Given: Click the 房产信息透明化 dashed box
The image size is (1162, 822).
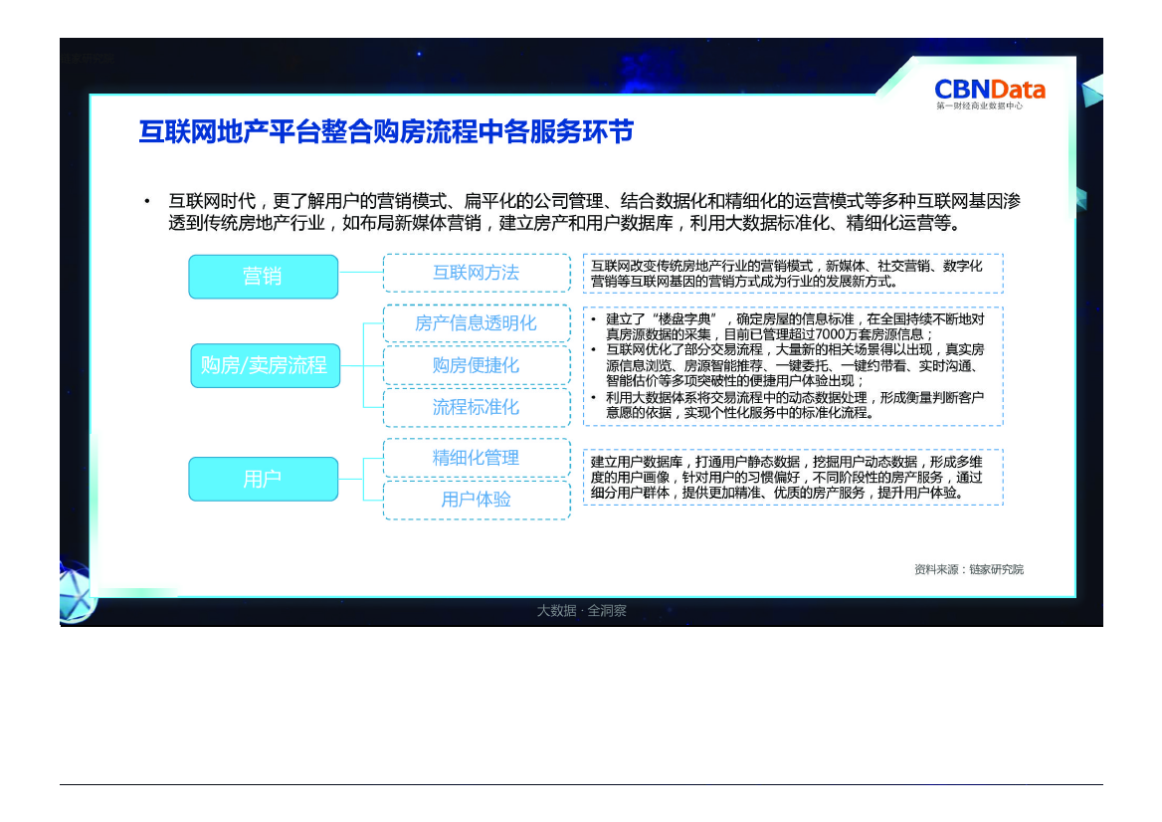Looking at the screenshot, I should 476,323.
